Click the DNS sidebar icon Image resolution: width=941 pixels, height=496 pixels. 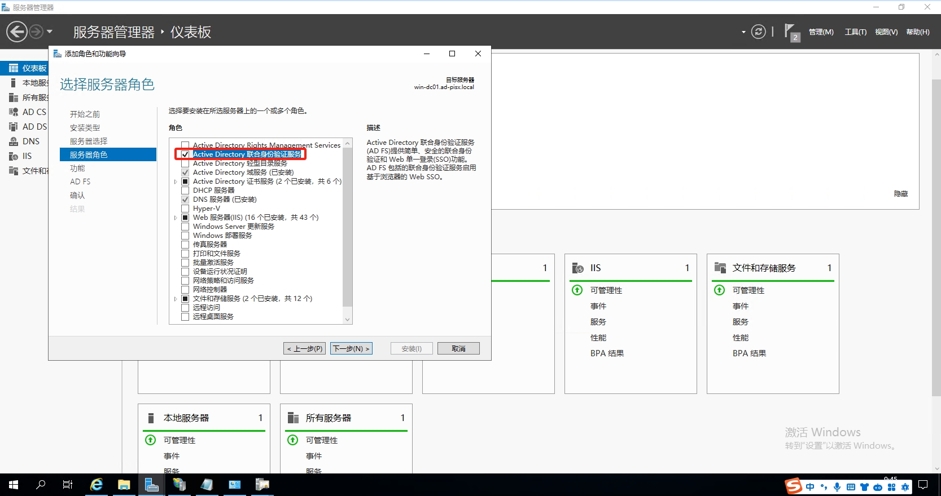pyautogui.click(x=13, y=141)
